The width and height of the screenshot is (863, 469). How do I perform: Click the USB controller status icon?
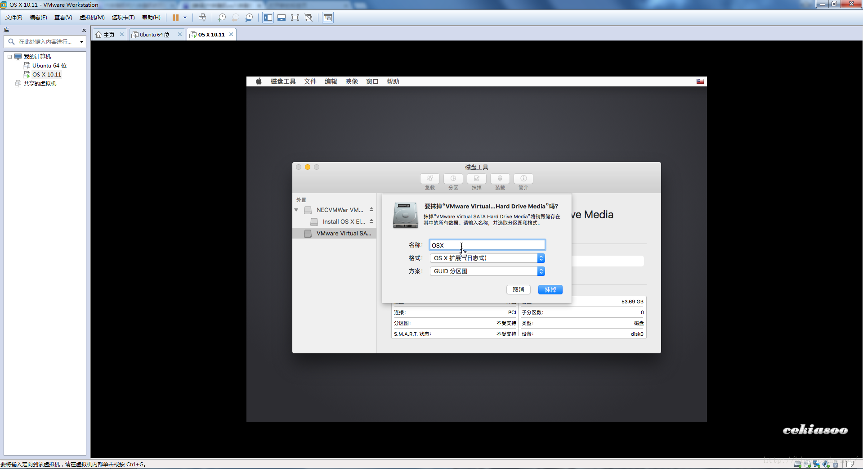click(x=836, y=464)
